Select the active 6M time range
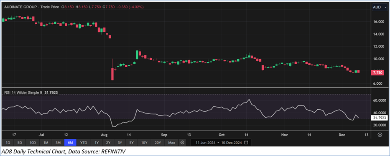Image resolution: width=390 pixels, height=156 pixels. pos(70,143)
